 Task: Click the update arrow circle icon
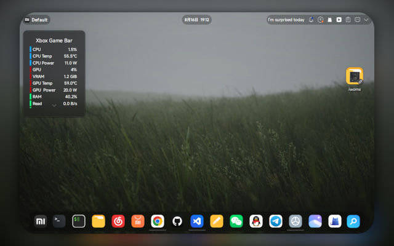[320, 20]
